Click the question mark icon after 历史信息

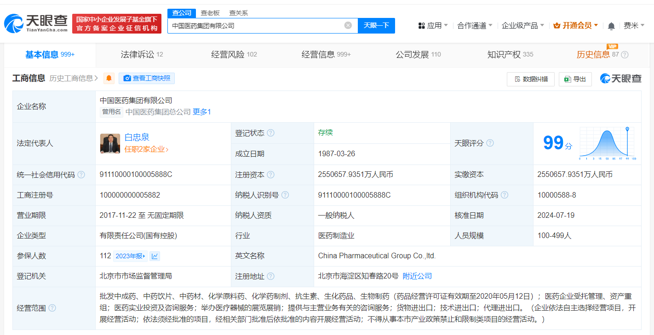[624, 54]
